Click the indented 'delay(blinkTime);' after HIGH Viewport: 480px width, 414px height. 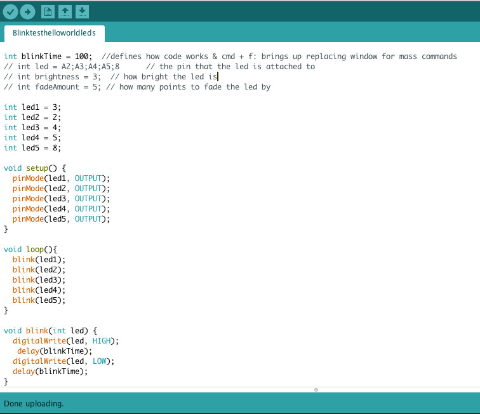[x=55, y=351]
